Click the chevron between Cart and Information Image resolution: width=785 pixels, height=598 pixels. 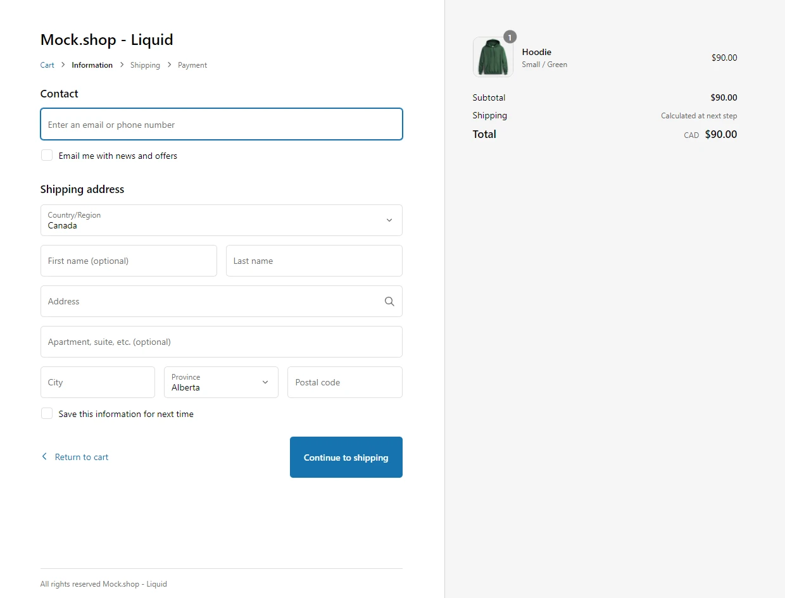(62, 65)
